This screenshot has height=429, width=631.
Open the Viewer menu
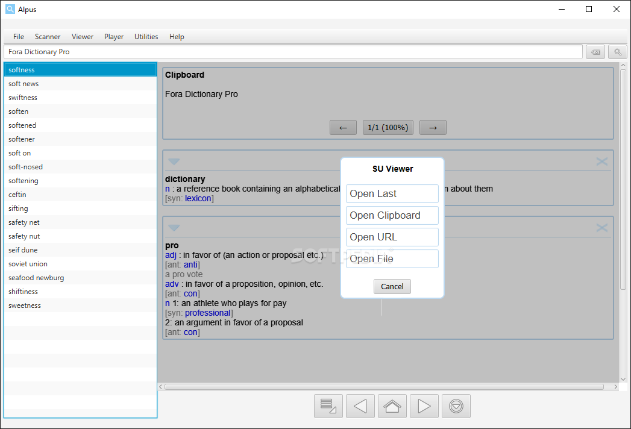(83, 37)
